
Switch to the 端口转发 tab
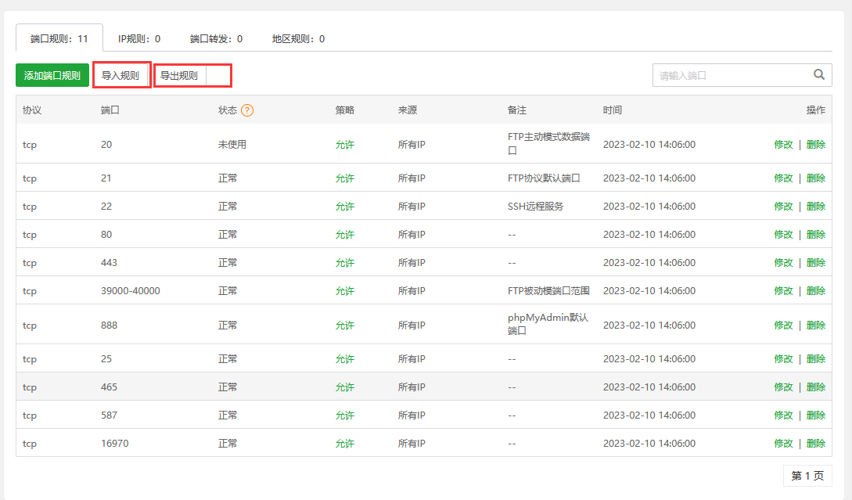pyautogui.click(x=217, y=38)
